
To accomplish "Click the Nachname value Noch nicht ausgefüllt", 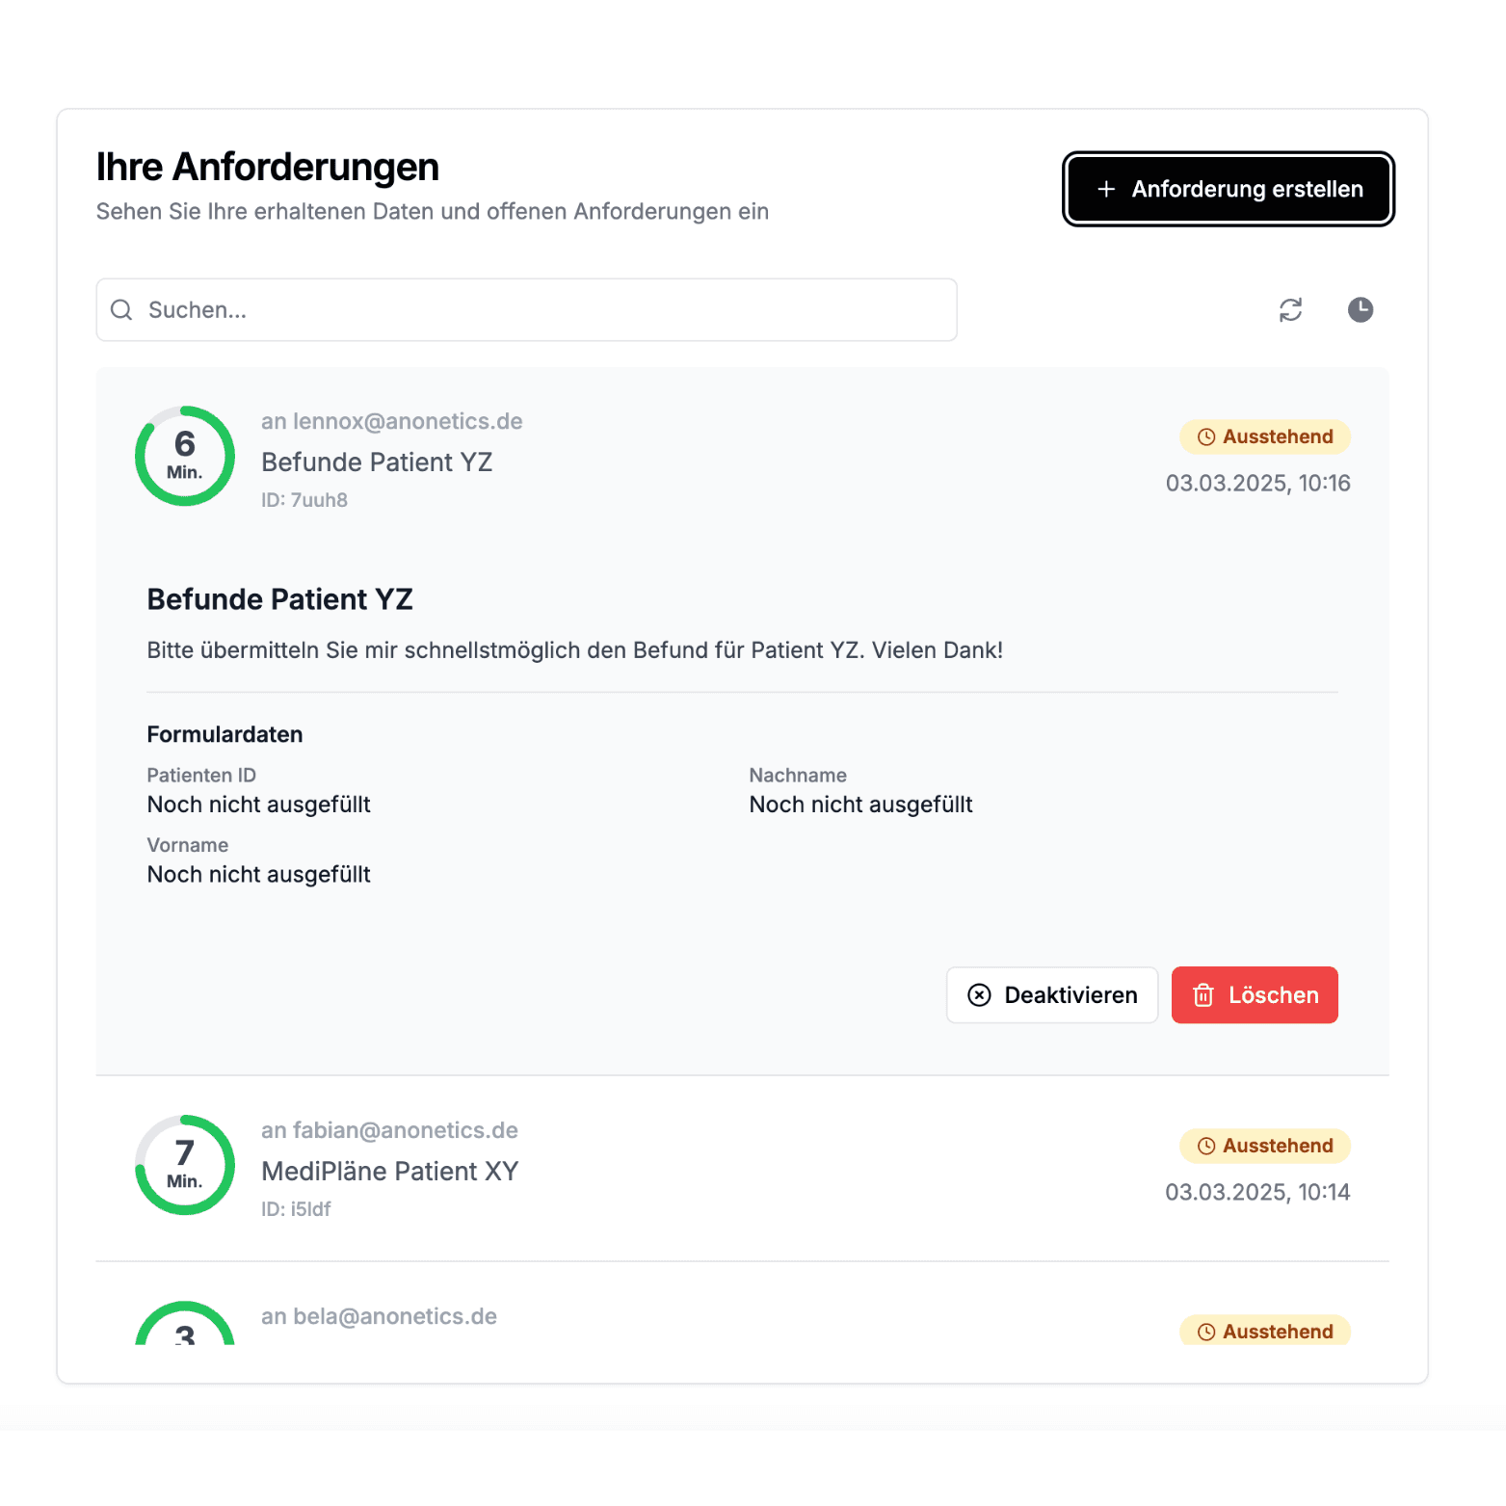I will [860, 805].
